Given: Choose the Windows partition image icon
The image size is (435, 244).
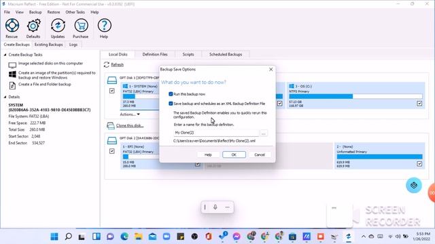Looking at the screenshot, I should tap(12, 75).
